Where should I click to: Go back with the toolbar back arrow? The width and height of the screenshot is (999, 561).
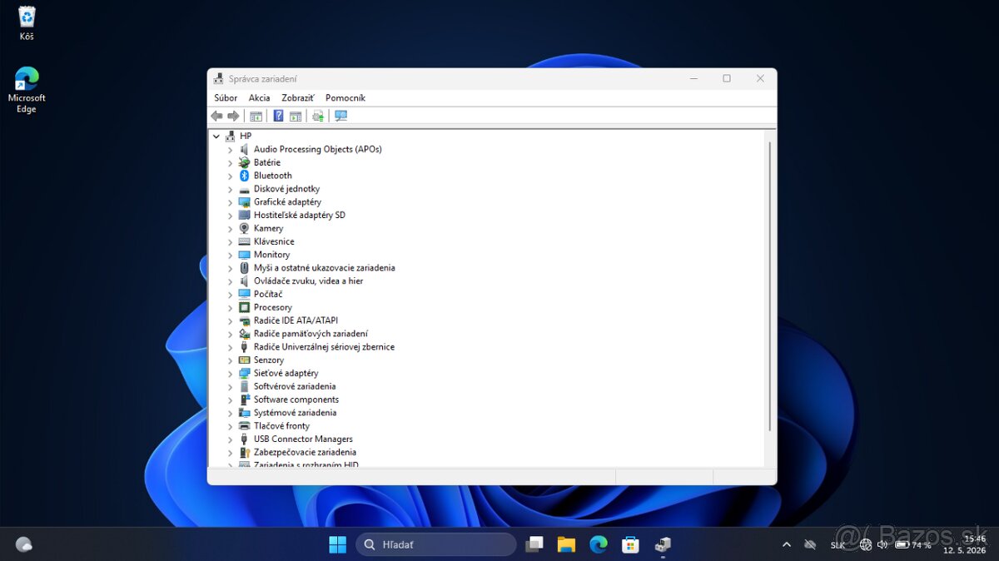pos(217,116)
